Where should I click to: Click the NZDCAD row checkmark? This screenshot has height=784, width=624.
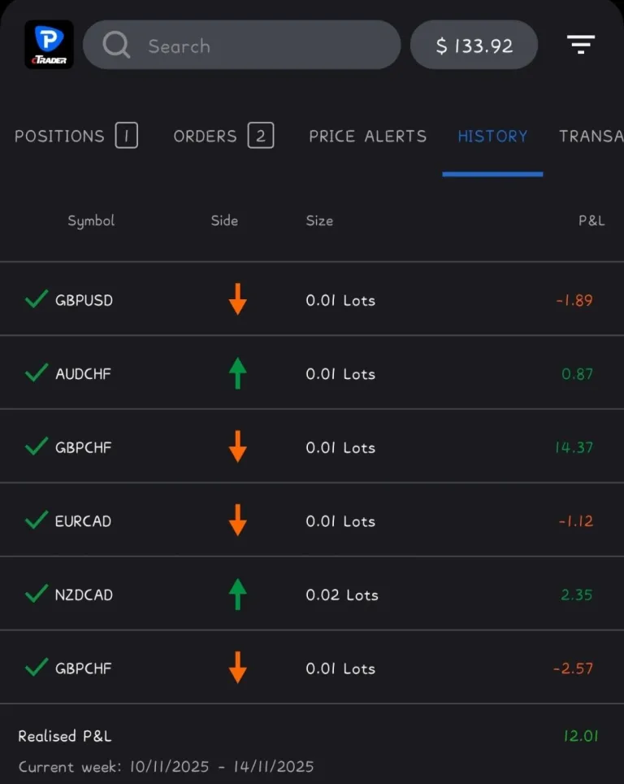(36, 595)
